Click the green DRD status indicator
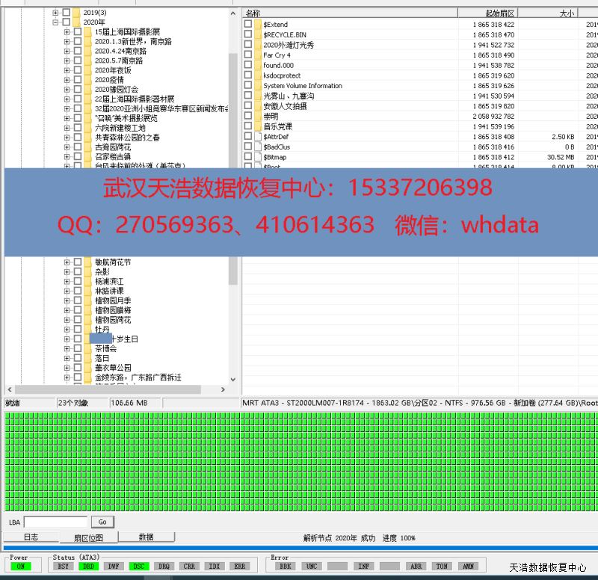Screen dimensions: 598x580 [88, 566]
